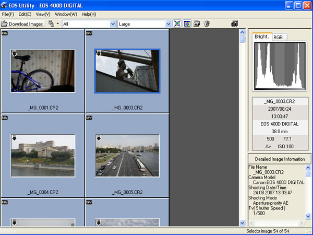
Task: Click the trash/delete image icon
Action: [x=207, y=23]
